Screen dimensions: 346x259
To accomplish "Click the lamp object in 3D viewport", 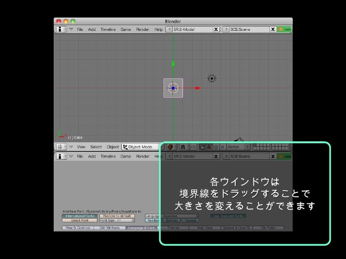I will tap(212, 78).
